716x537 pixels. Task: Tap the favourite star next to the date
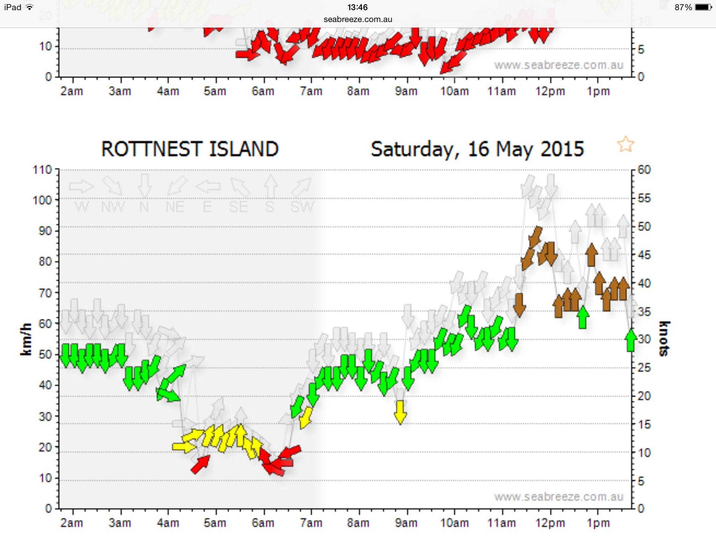(x=625, y=144)
